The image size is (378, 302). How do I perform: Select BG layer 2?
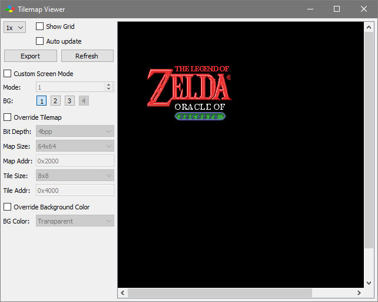point(55,101)
